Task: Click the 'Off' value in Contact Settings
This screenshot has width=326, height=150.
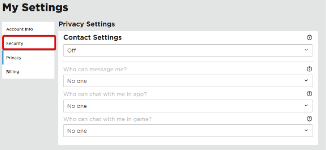Action: [72, 50]
